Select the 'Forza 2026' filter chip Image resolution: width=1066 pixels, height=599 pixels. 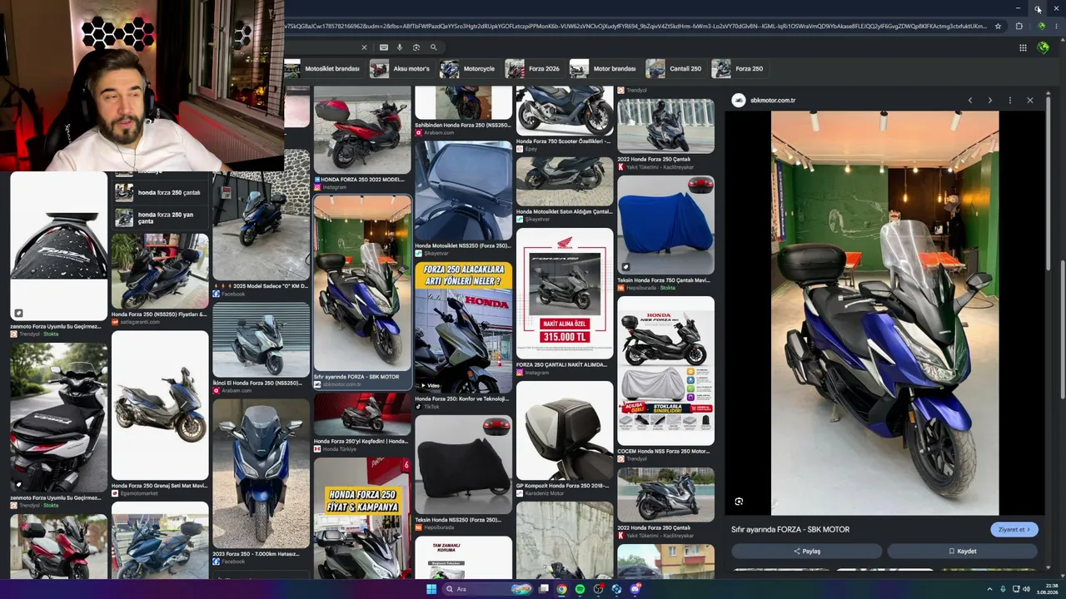[x=533, y=69]
